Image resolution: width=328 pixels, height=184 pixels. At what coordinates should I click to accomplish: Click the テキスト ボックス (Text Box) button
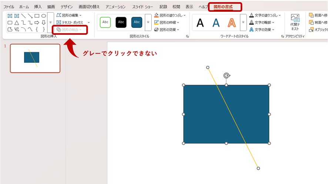point(72,23)
